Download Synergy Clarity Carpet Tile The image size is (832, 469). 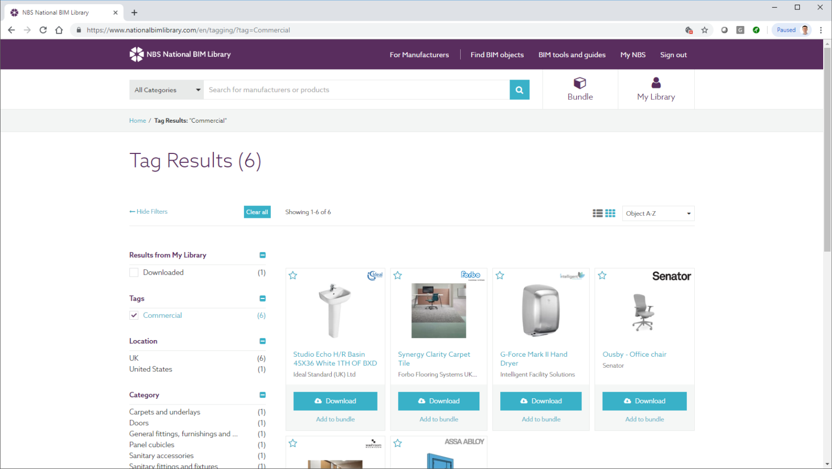click(439, 401)
